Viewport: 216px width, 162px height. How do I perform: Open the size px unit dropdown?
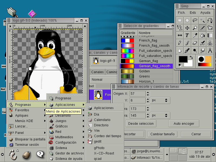[x=160, y=116]
